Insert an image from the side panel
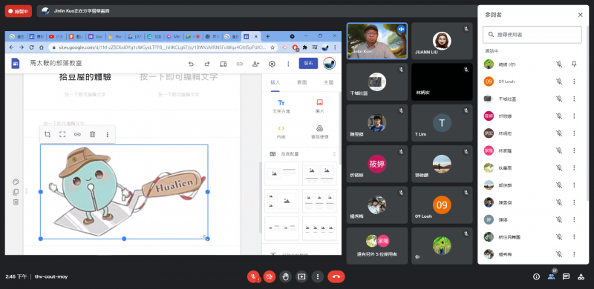 coord(319,106)
